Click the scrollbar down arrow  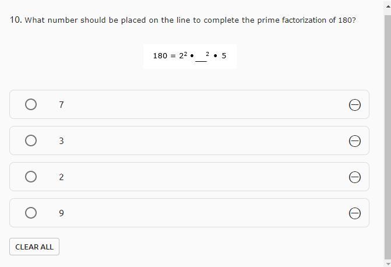point(388,262)
